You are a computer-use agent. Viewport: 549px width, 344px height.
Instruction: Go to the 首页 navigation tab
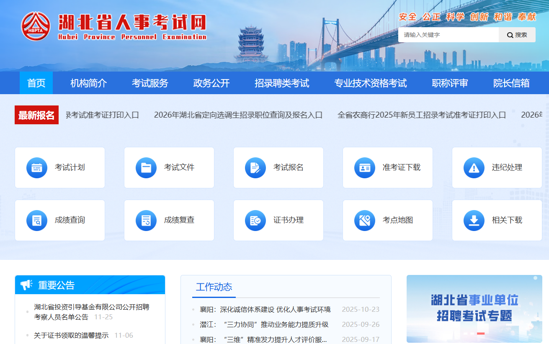coord(36,83)
